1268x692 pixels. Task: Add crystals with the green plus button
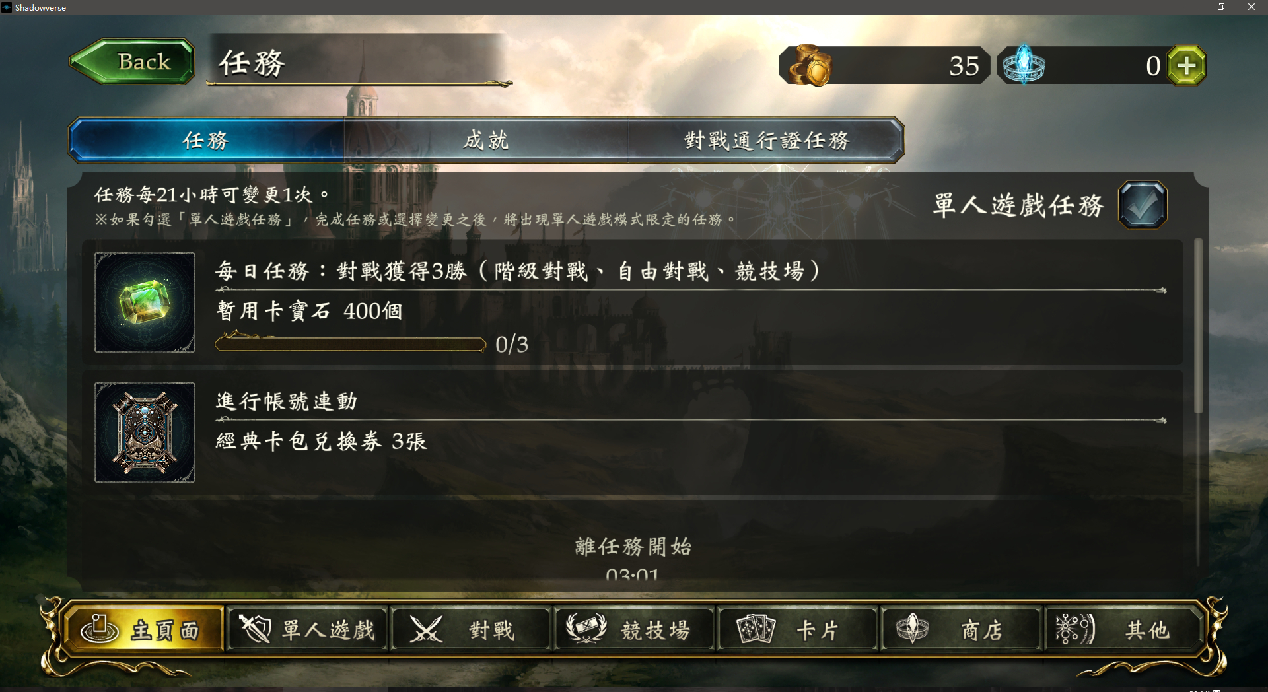pos(1187,65)
